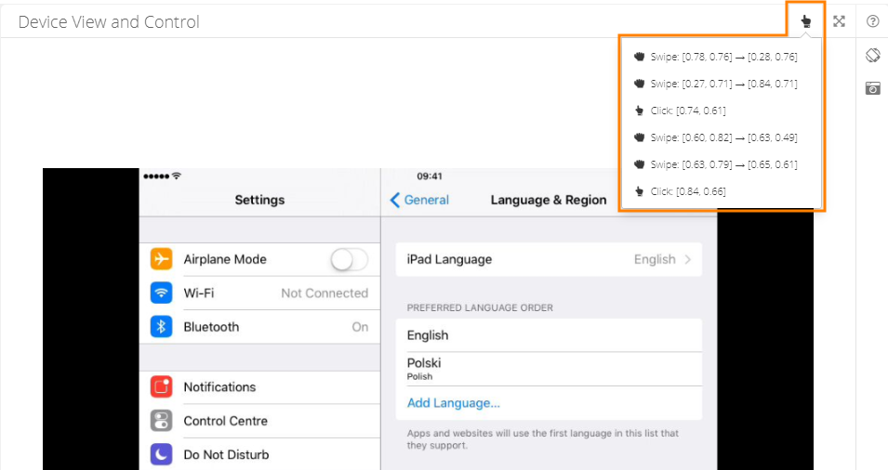Click the rotate device icon
The width and height of the screenshot is (888, 470).
(x=872, y=56)
